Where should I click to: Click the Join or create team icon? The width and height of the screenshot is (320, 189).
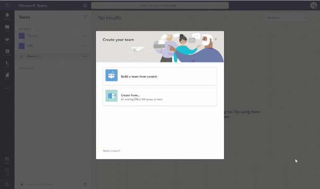click(x=22, y=184)
